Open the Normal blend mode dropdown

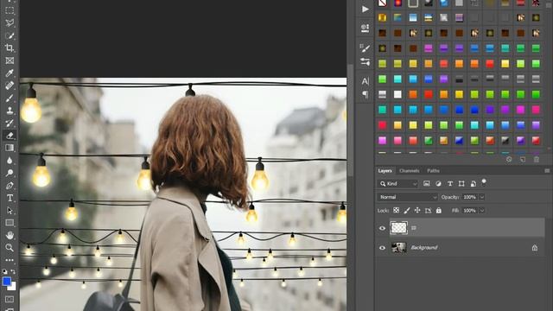pos(407,197)
